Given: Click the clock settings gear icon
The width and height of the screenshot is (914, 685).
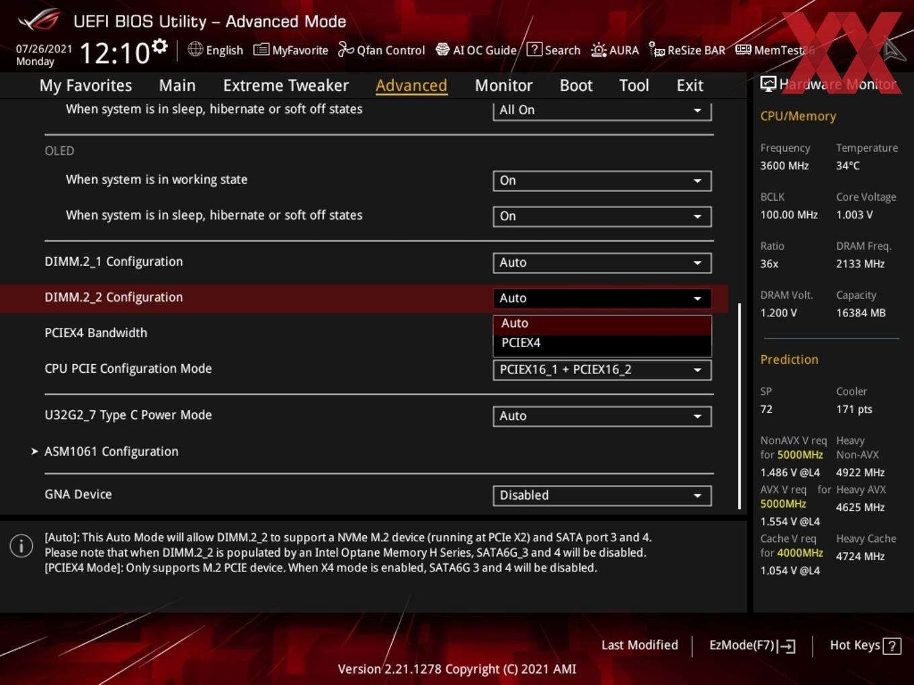Looking at the screenshot, I should 160,46.
